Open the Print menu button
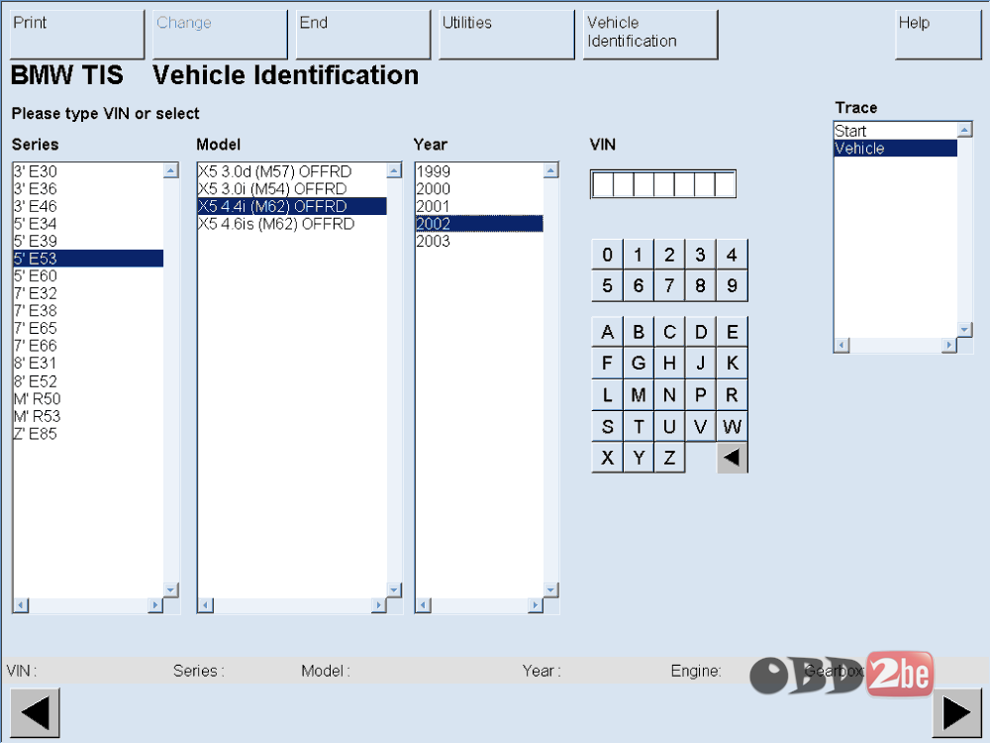 coord(77,35)
